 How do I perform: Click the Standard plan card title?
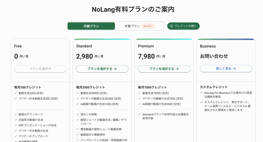pos(84,46)
